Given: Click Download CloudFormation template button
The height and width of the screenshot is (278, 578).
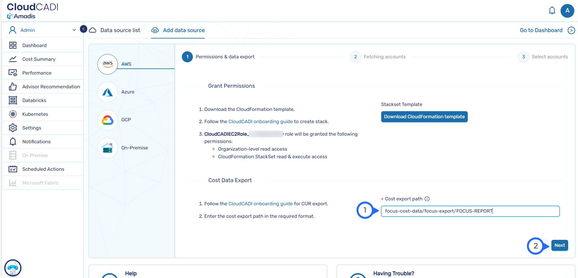Looking at the screenshot, I should click(424, 117).
